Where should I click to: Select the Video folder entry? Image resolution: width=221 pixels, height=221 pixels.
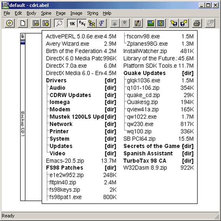pyautogui.click(x=83, y=154)
